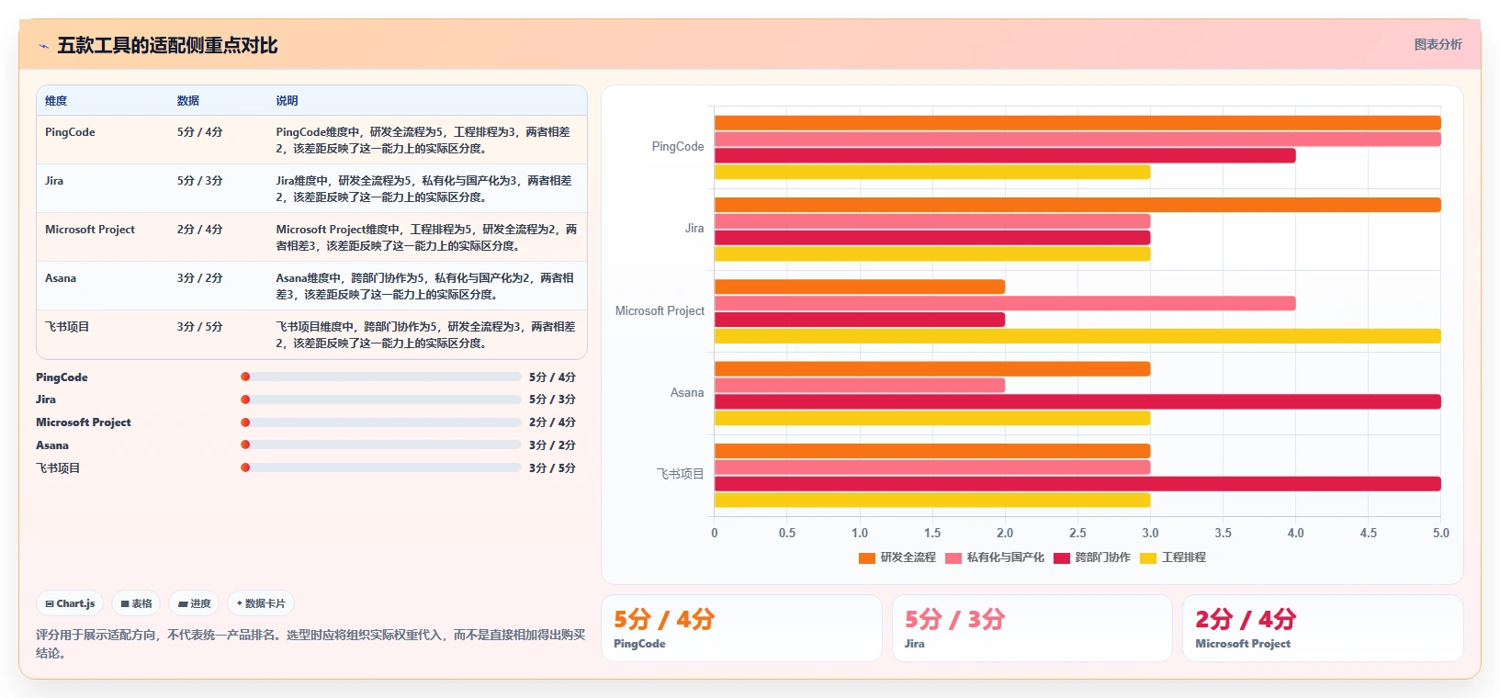The height and width of the screenshot is (698, 1500).
Task: Click the 图表分析 label in the header
Action: [x=1438, y=44]
